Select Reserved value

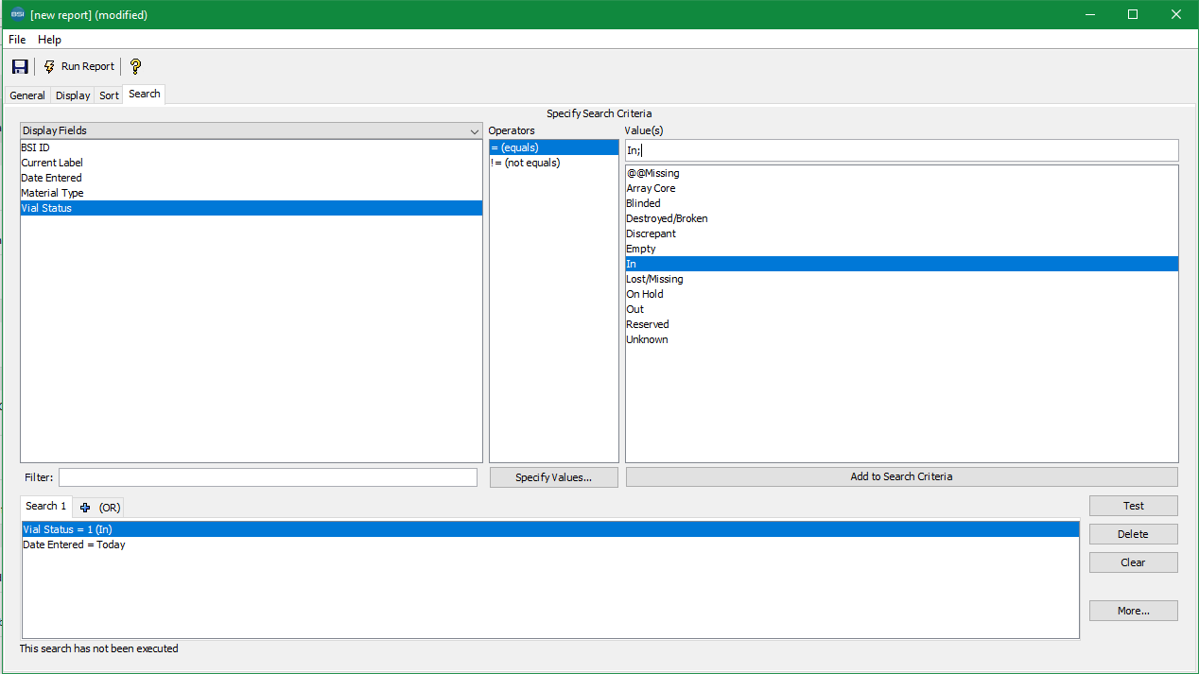901,324
